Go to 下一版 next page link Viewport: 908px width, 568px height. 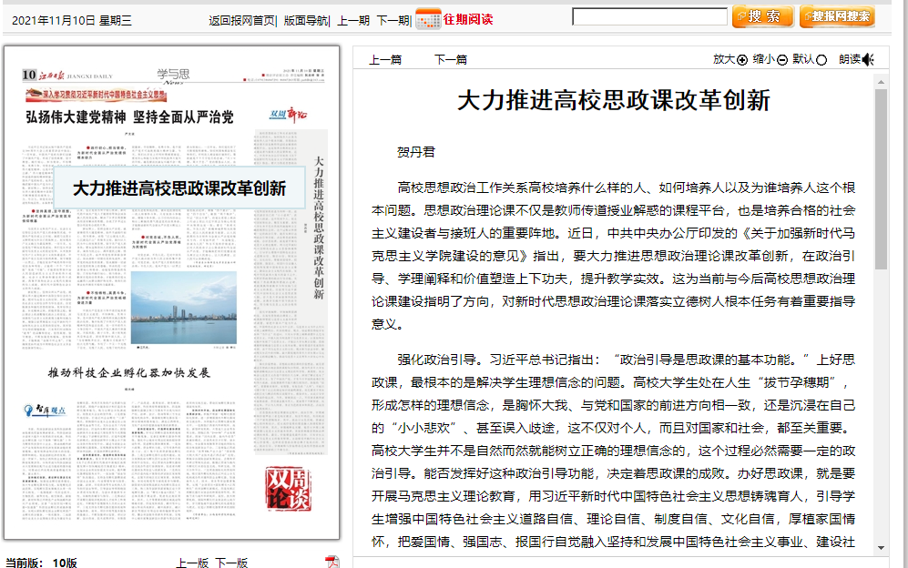231,563
